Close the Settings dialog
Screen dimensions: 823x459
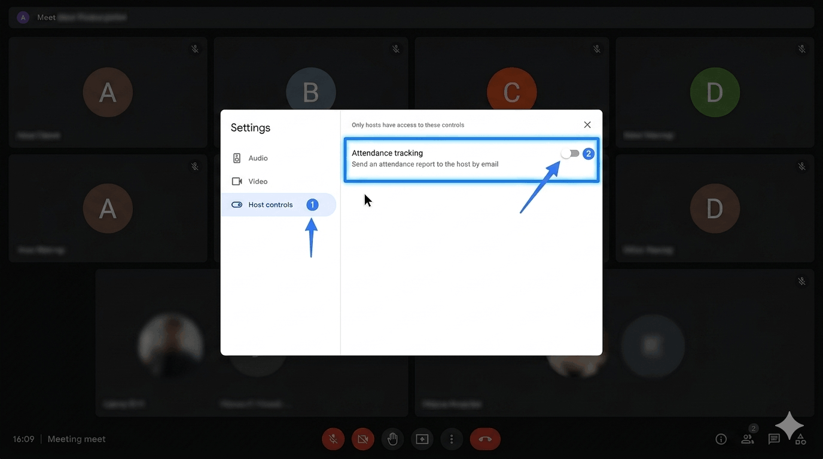(587, 125)
